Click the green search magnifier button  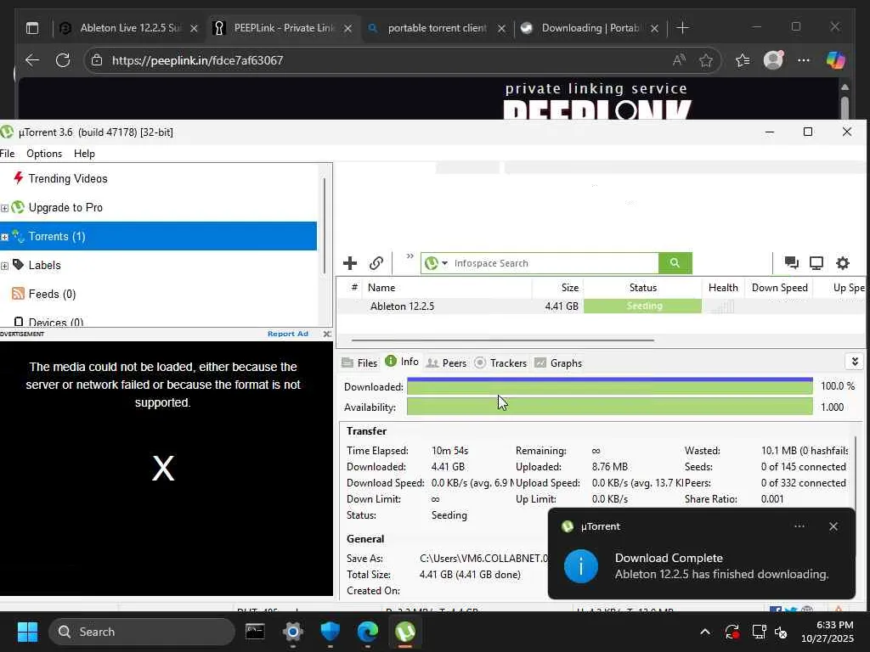coord(675,263)
